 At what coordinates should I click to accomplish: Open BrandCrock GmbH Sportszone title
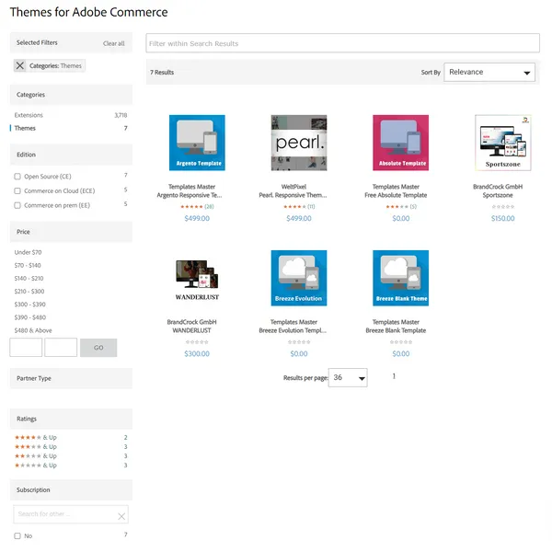(x=498, y=190)
